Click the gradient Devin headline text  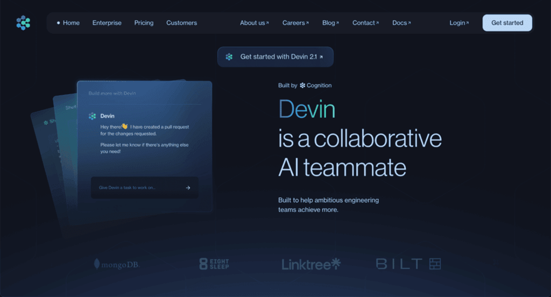(307, 109)
